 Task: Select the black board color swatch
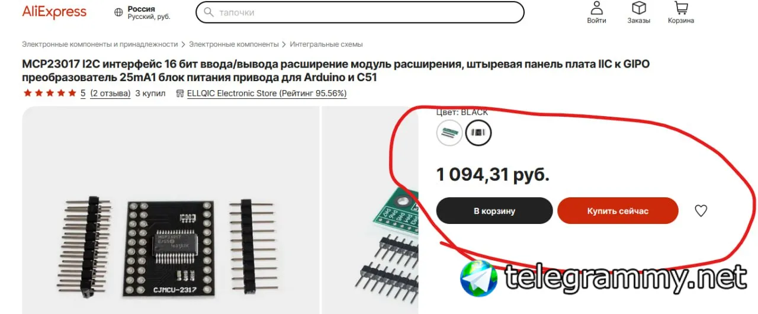coord(478,133)
